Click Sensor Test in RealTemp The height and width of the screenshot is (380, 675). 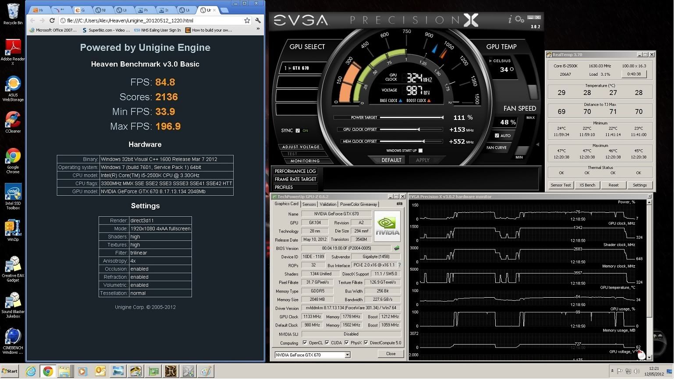(561, 185)
